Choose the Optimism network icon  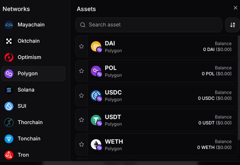tap(9, 57)
